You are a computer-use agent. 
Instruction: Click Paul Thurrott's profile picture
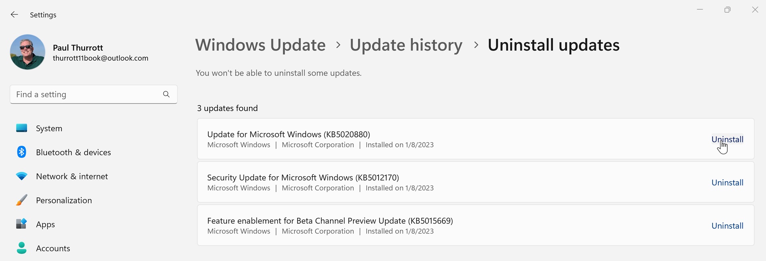tap(28, 52)
